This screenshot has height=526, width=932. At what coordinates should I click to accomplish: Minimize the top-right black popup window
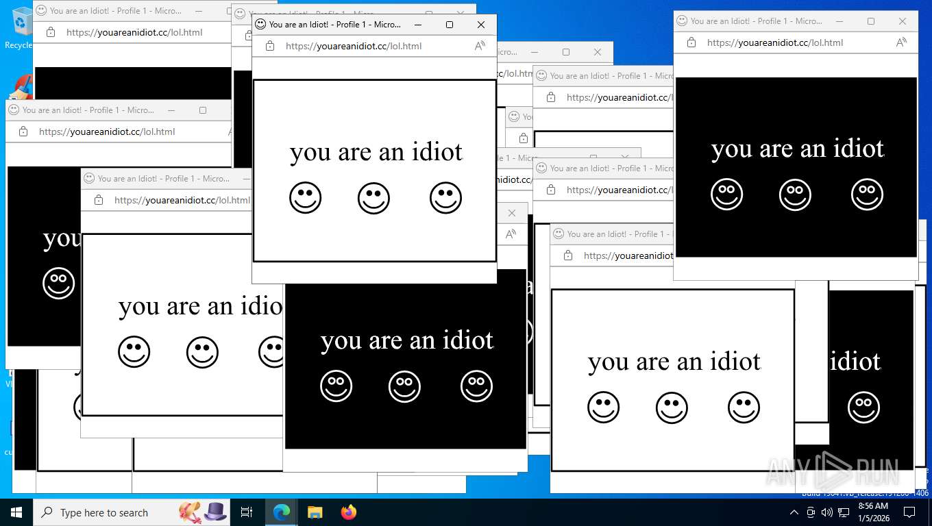tap(839, 21)
